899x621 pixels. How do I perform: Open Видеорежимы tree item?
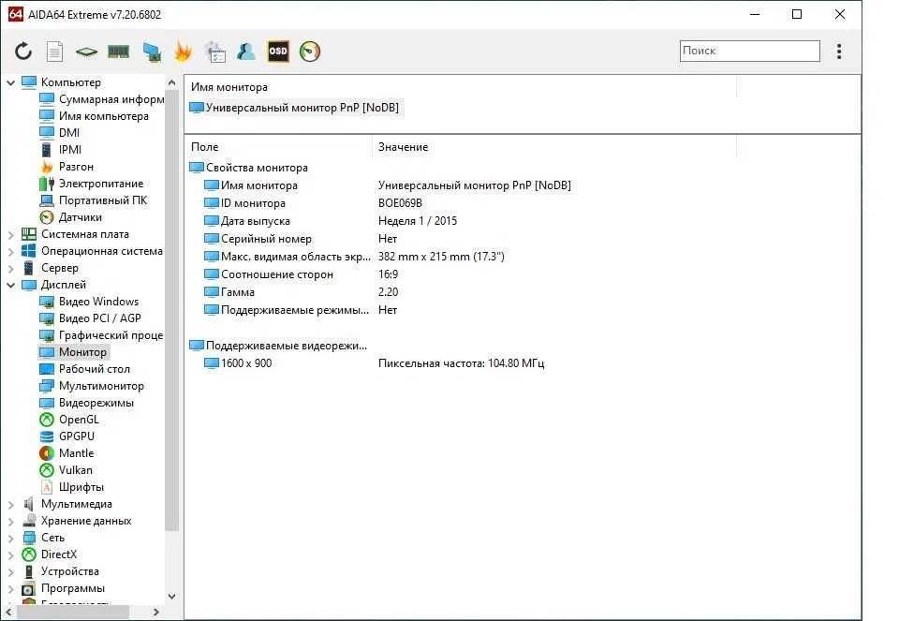point(86,403)
